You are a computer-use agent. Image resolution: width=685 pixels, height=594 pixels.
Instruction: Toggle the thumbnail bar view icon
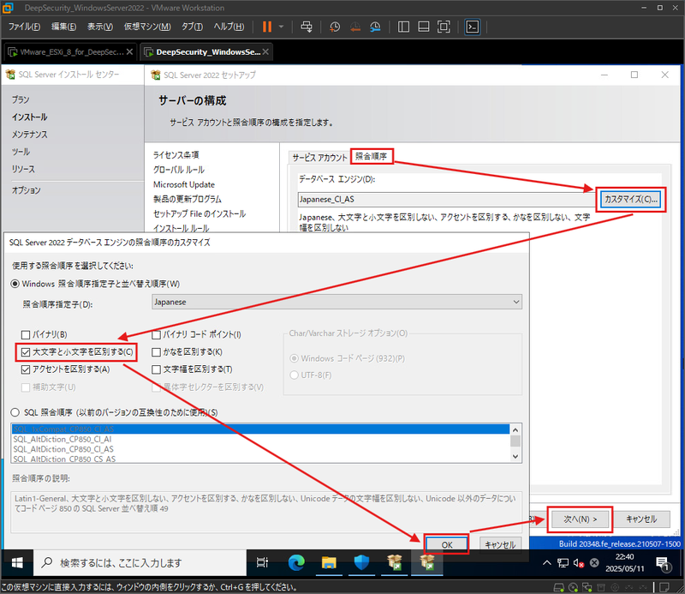pyautogui.click(x=424, y=27)
